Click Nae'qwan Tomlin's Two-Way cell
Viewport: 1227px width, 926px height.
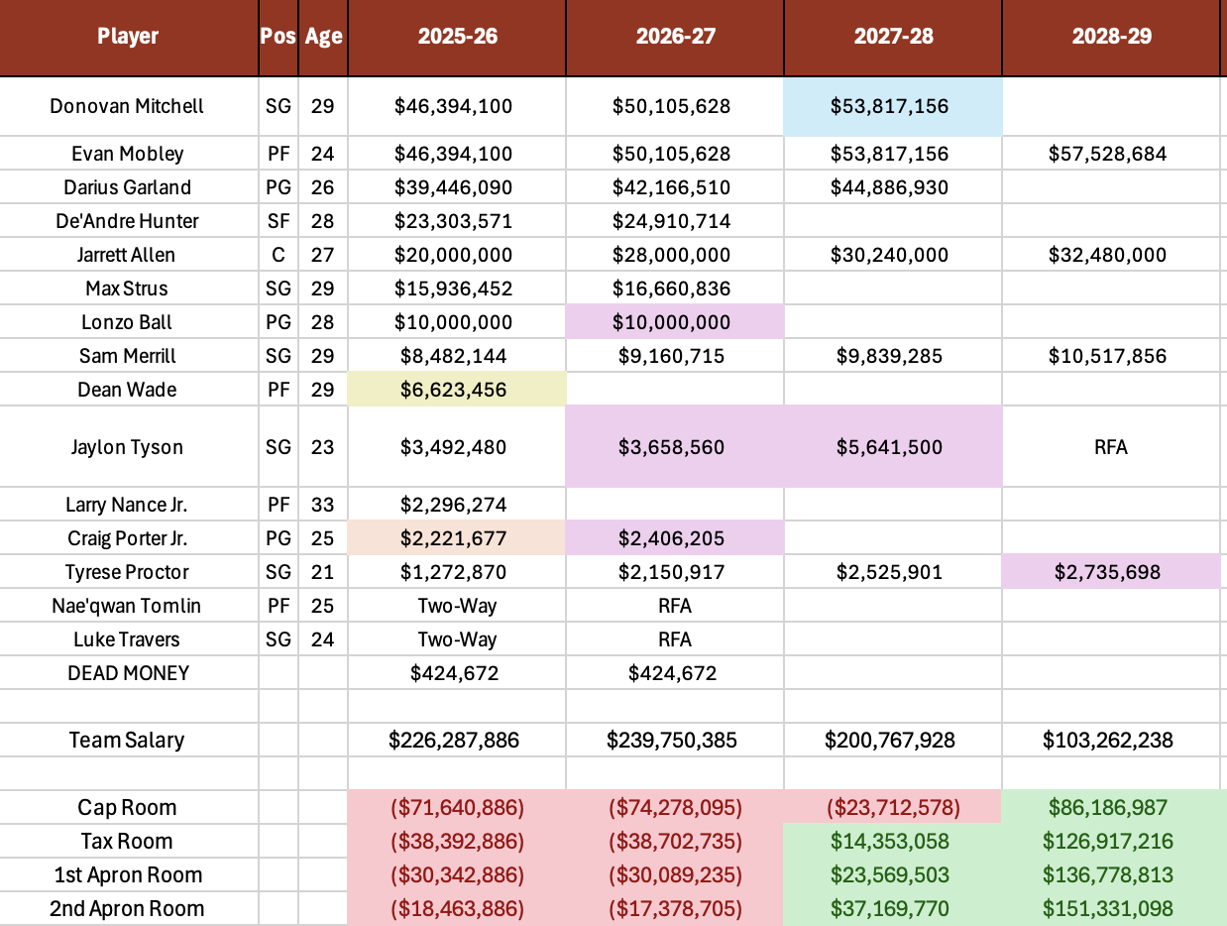[457, 606]
